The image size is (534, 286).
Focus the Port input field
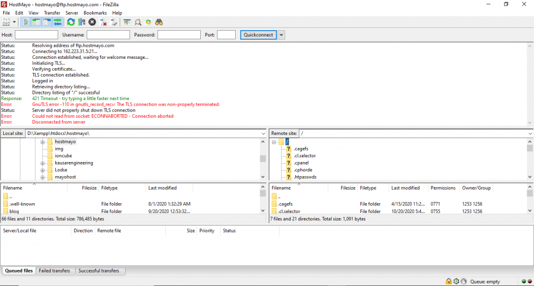coord(226,35)
